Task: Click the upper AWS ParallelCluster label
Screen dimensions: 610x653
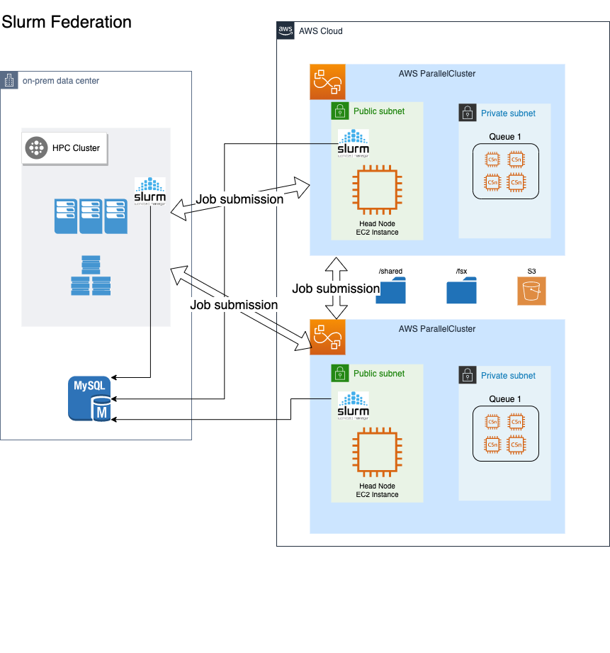Action: click(437, 73)
